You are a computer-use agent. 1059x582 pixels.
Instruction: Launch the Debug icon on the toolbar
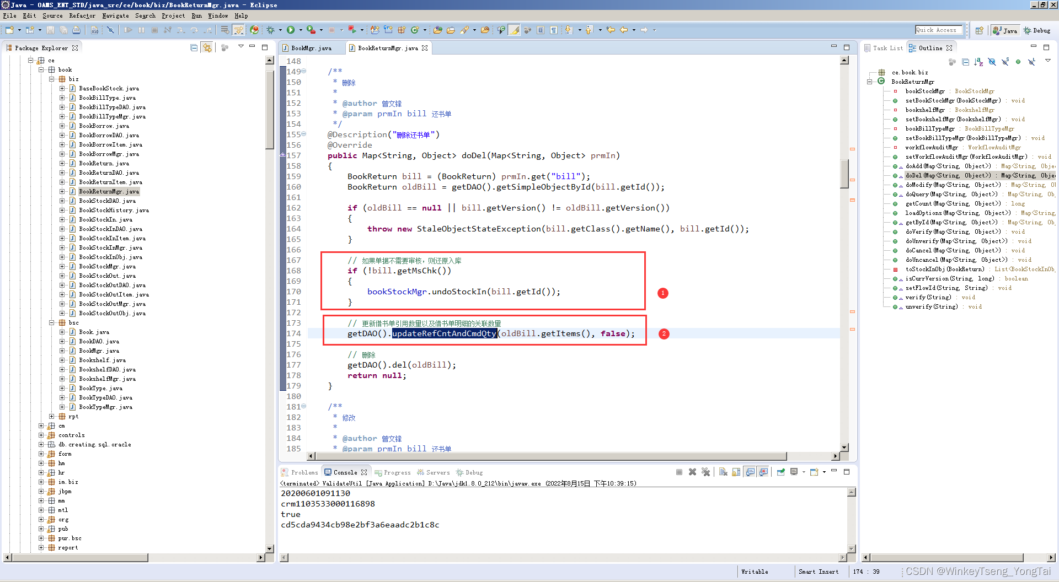point(271,31)
